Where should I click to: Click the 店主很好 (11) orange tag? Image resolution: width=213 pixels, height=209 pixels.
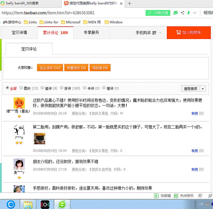point(50,68)
